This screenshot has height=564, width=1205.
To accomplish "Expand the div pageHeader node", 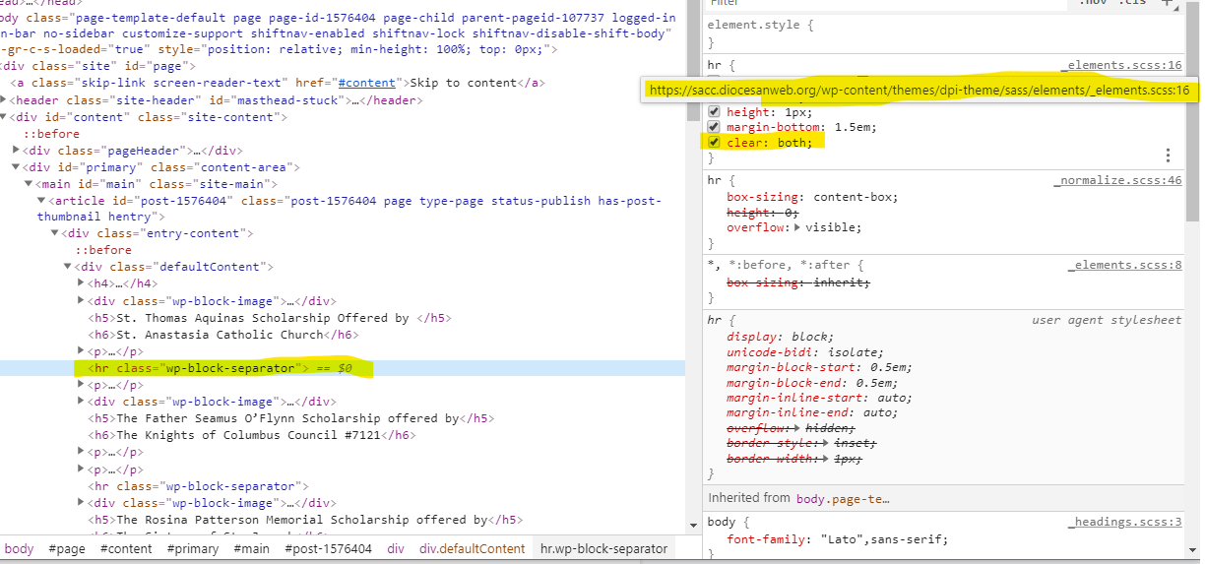I will 17,151.
